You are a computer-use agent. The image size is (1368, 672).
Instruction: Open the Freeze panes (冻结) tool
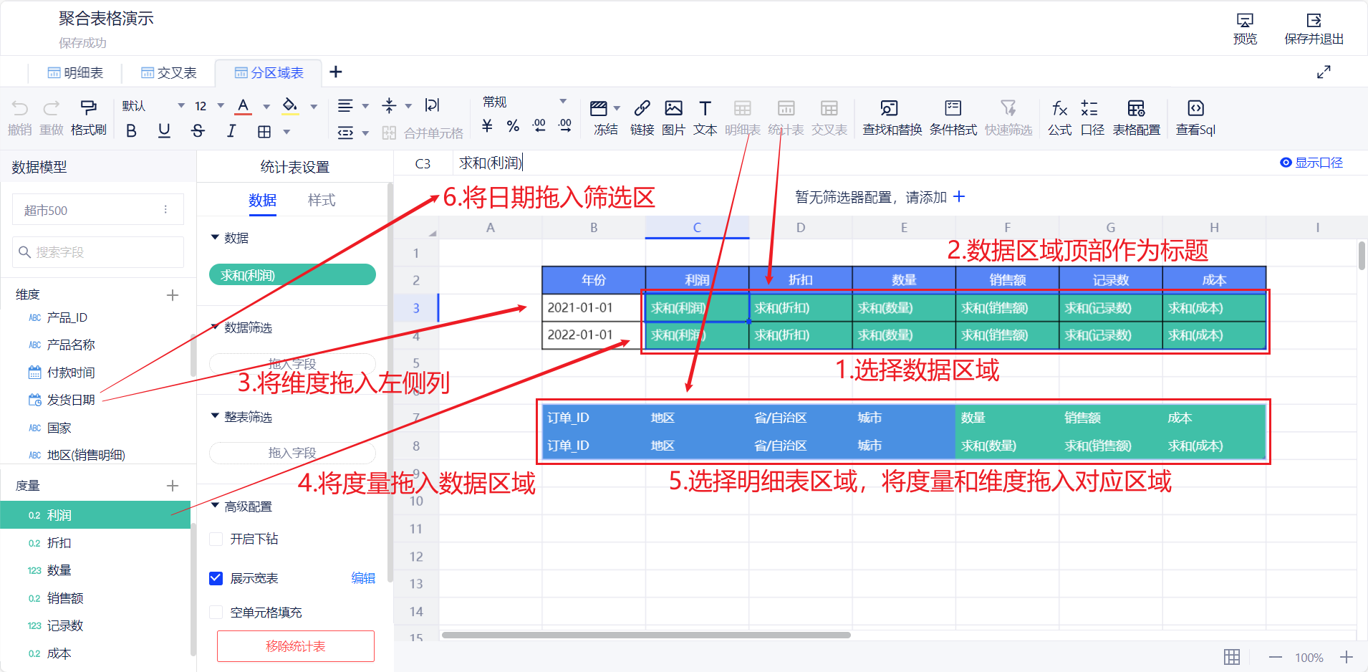(x=604, y=117)
